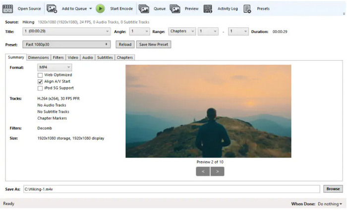Click the 'Ready' status text
The image size is (347, 216).
9,204
